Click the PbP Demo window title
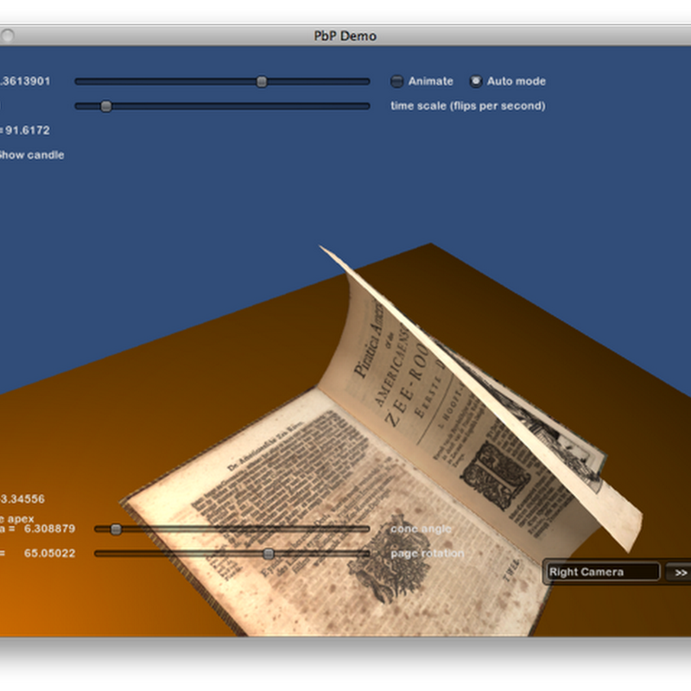Image resolution: width=691 pixels, height=691 pixels. pyautogui.click(x=345, y=35)
